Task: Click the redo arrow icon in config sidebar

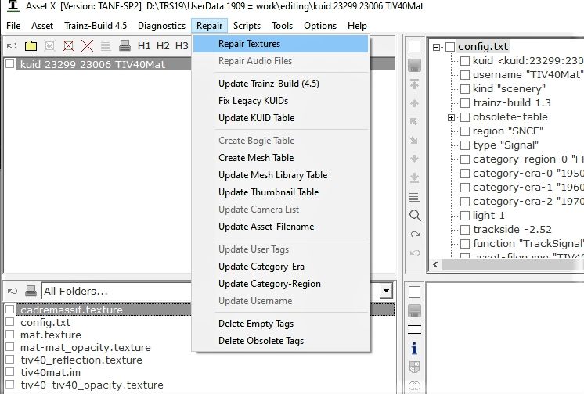Action: [415, 234]
